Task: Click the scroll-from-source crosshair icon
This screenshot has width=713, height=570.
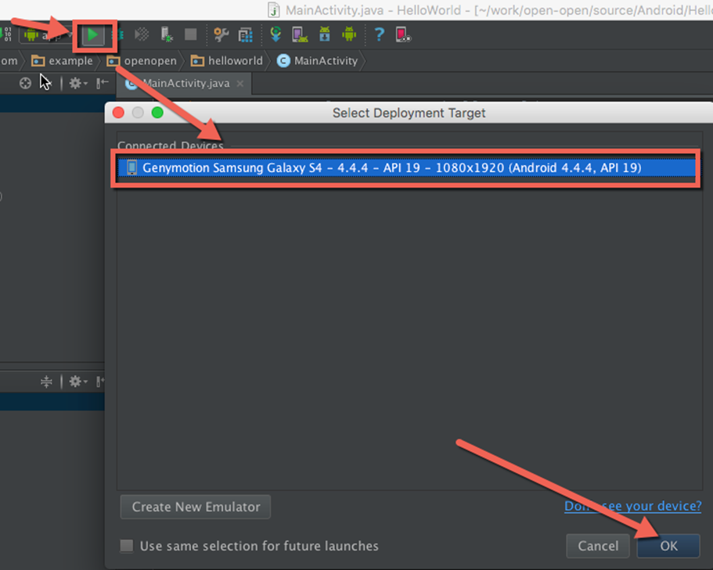Action: click(x=24, y=83)
